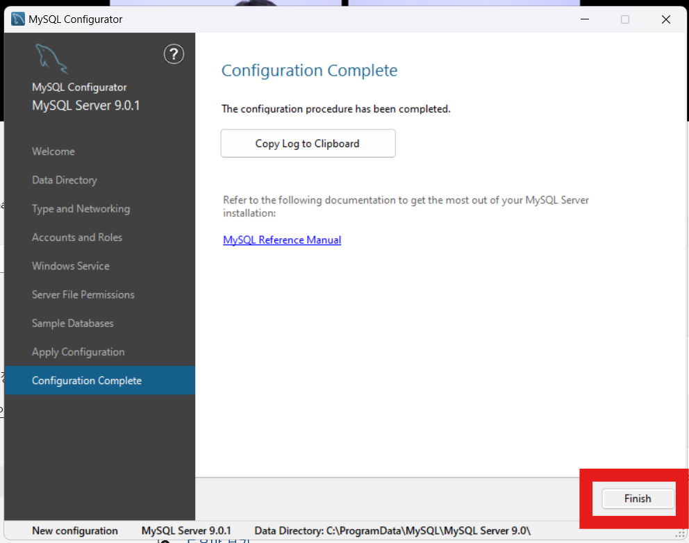Select Accounts and Roles step
The width and height of the screenshot is (689, 543).
pos(77,237)
